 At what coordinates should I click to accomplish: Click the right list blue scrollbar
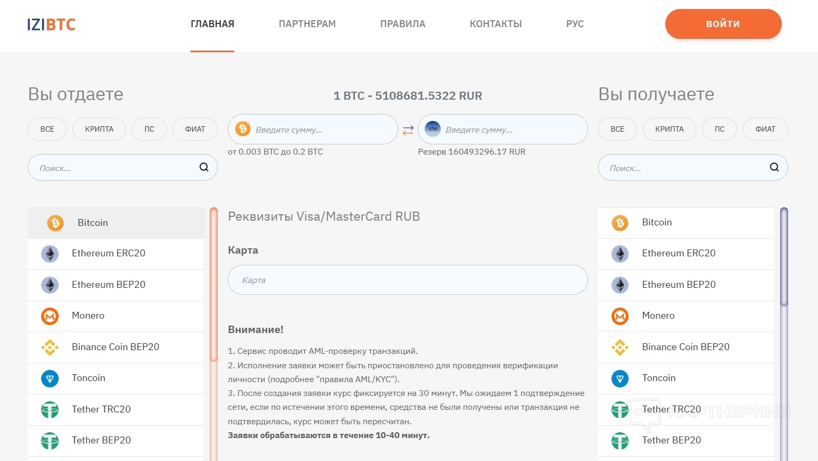(x=784, y=256)
